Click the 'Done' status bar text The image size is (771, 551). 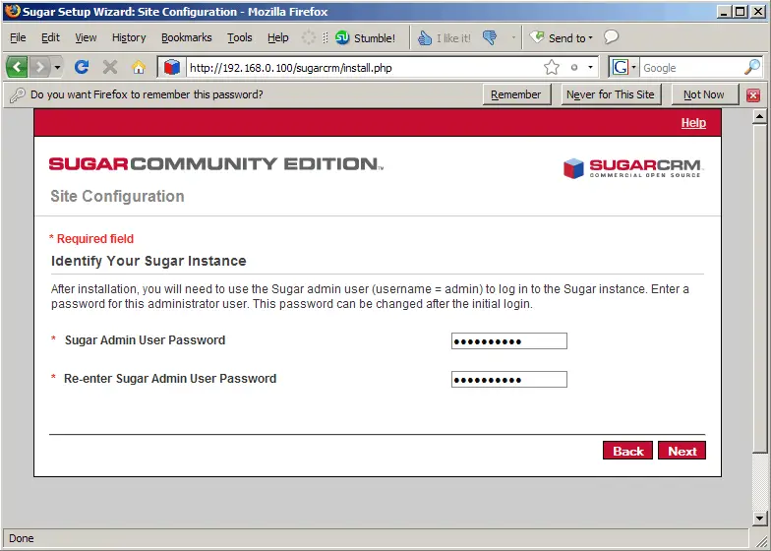pos(22,538)
